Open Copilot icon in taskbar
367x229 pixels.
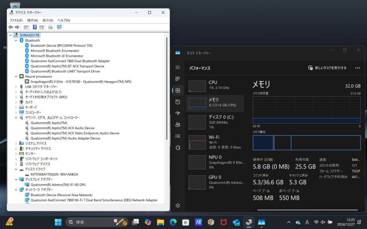[148, 222]
